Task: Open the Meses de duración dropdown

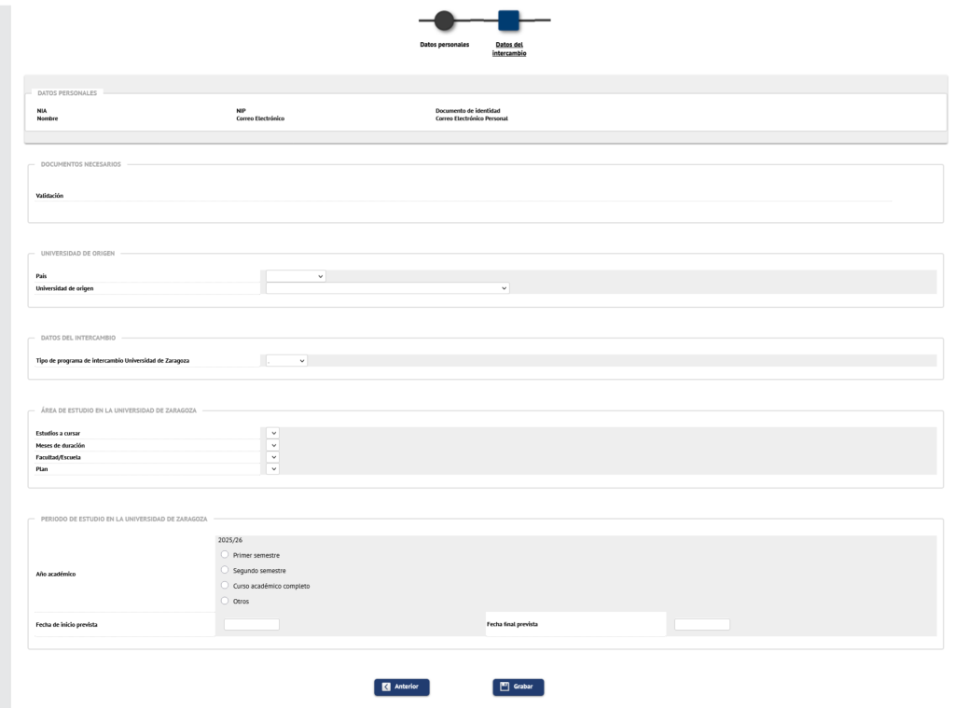Action: pyautogui.click(x=273, y=445)
